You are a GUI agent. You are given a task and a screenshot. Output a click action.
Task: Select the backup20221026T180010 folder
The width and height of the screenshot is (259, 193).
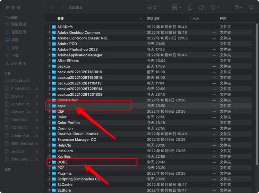80,72
